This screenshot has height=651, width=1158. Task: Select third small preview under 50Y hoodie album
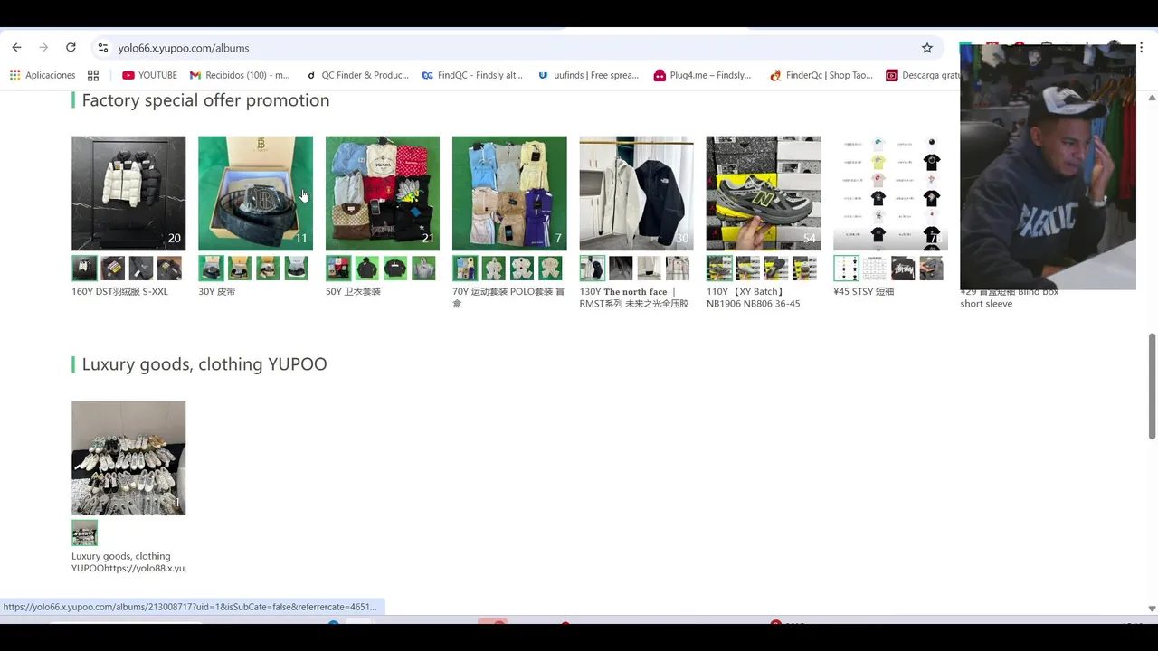(x=395, y=269)
